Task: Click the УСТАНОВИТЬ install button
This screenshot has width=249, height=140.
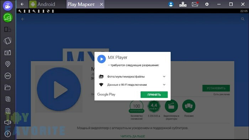Action: click(x=216, y=88)
